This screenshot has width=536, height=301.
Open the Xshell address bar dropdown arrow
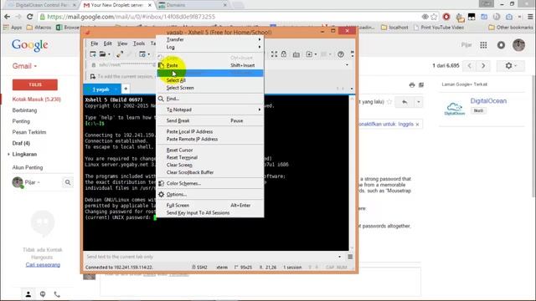point(348,65)
